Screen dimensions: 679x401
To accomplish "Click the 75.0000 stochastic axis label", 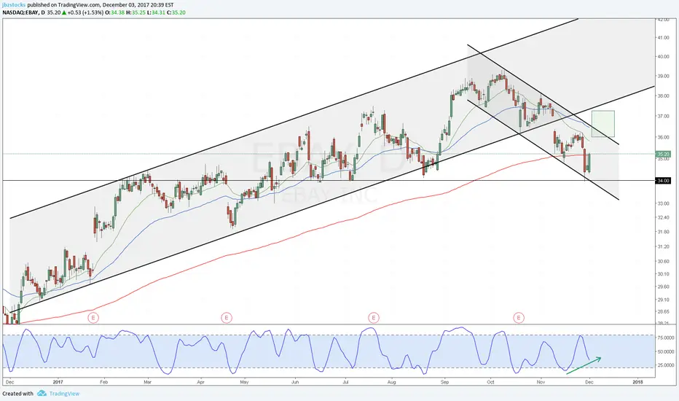I will point(665,338).
